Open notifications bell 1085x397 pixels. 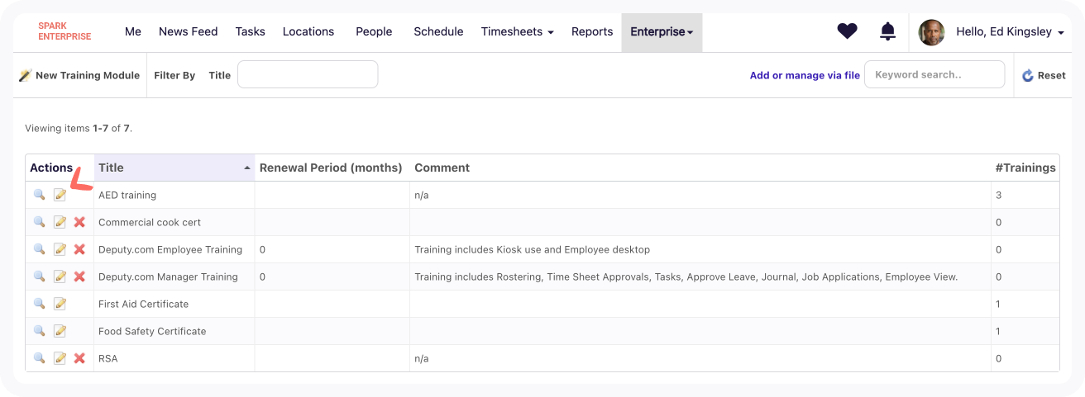(887, 31)
